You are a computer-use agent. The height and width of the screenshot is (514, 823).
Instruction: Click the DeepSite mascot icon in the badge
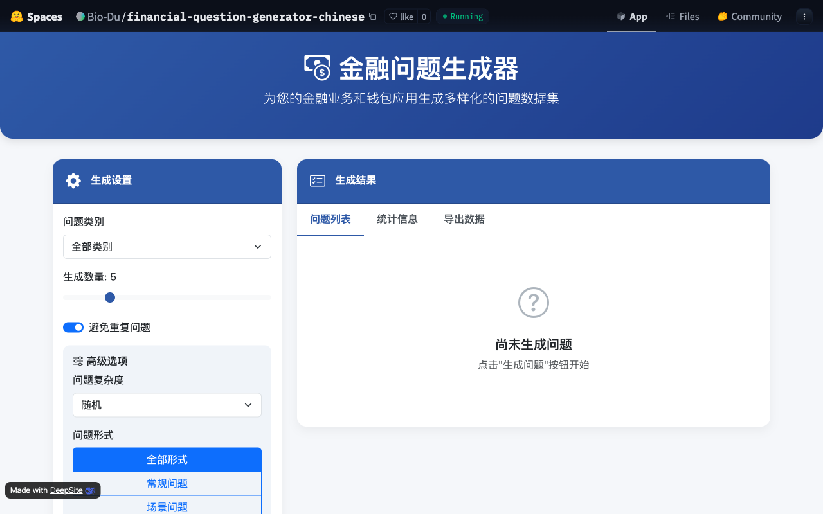click(x=90, y=490)
